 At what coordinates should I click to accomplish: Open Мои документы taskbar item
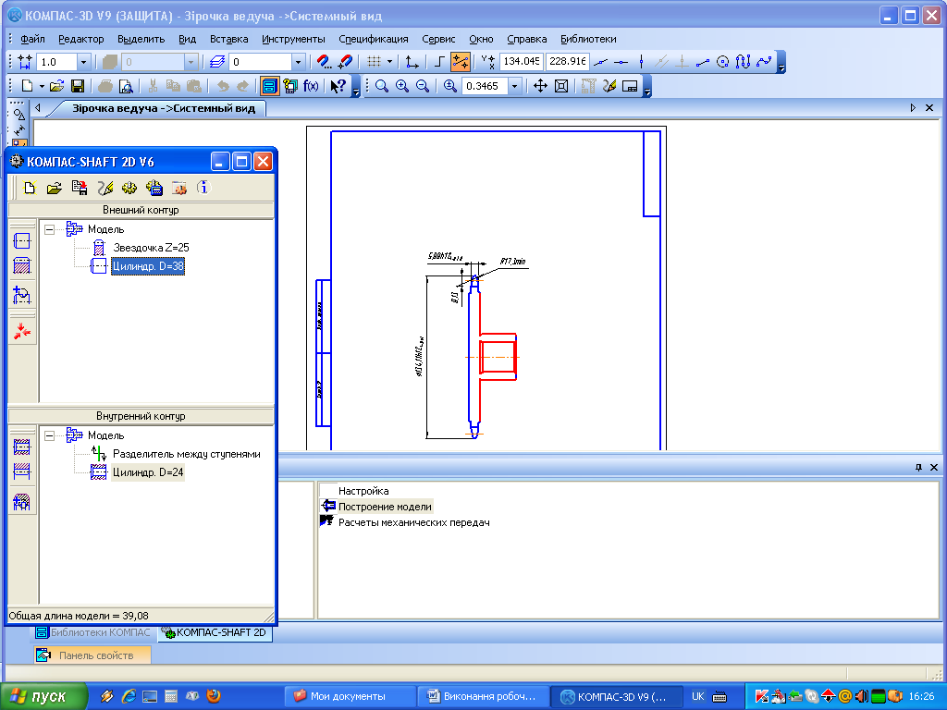(349, 696)
